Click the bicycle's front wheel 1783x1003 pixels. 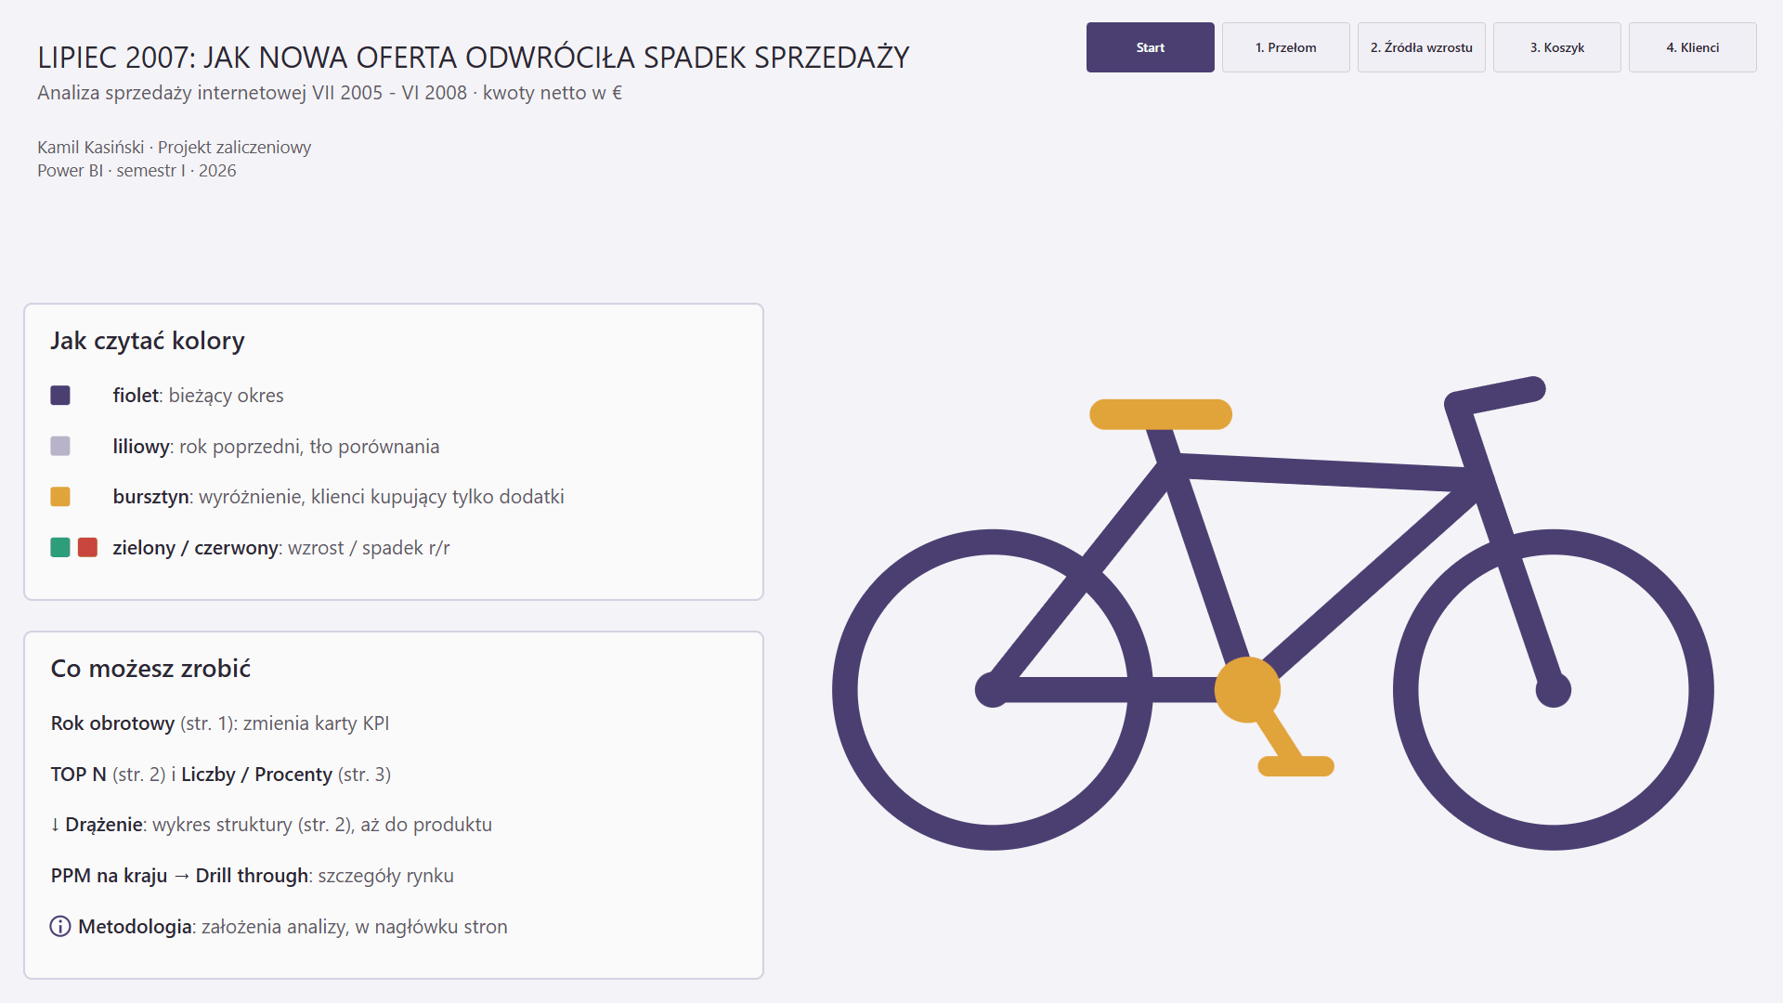tap(1554, 690)
